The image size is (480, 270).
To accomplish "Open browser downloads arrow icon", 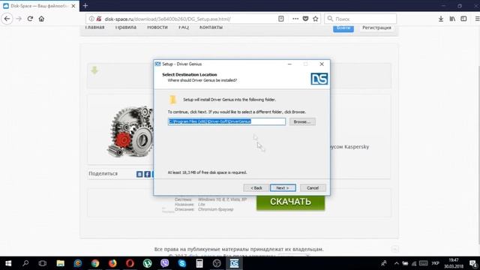I will tap(441, 19).
